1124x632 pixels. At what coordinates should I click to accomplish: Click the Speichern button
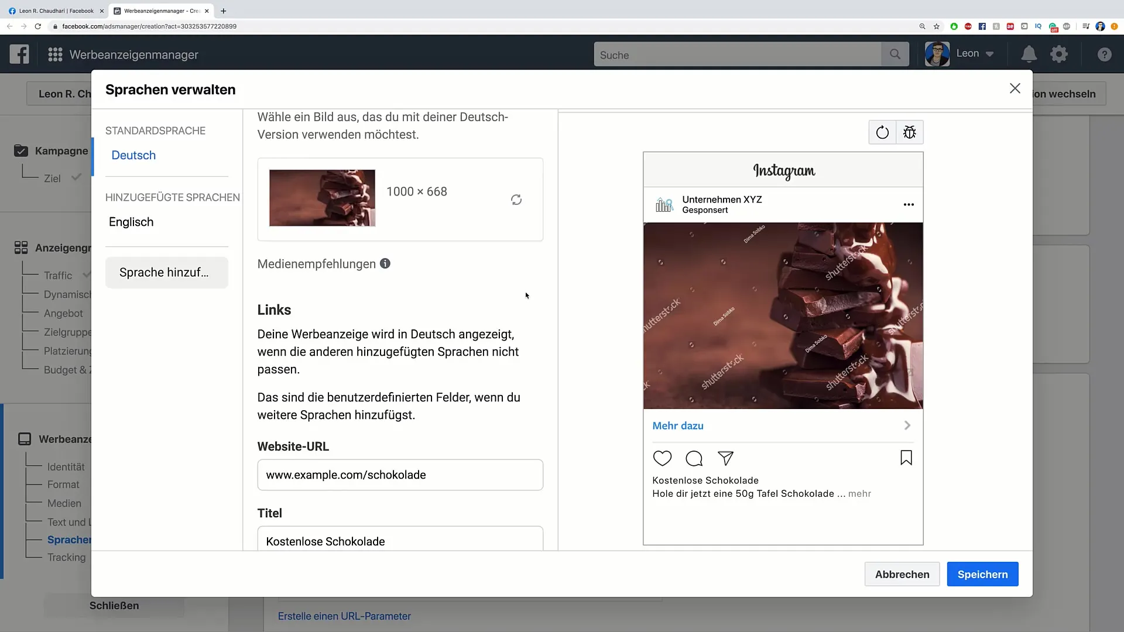[x=983, y=574]
